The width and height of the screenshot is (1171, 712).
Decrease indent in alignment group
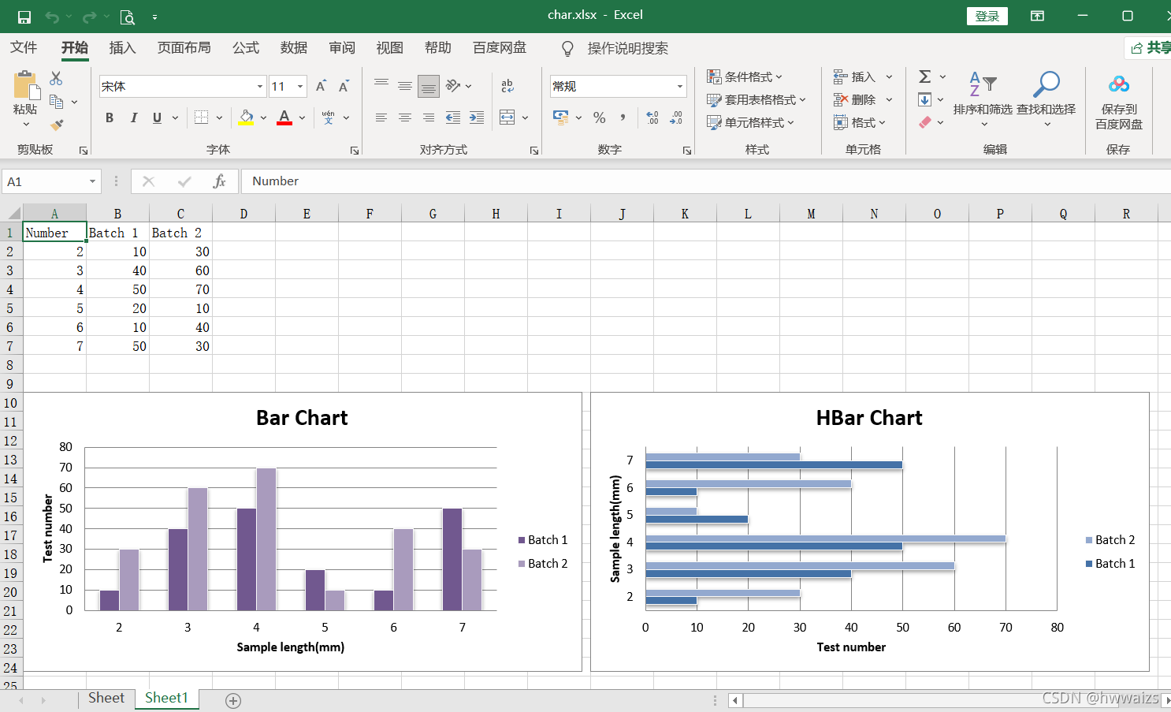pos(453,117)
